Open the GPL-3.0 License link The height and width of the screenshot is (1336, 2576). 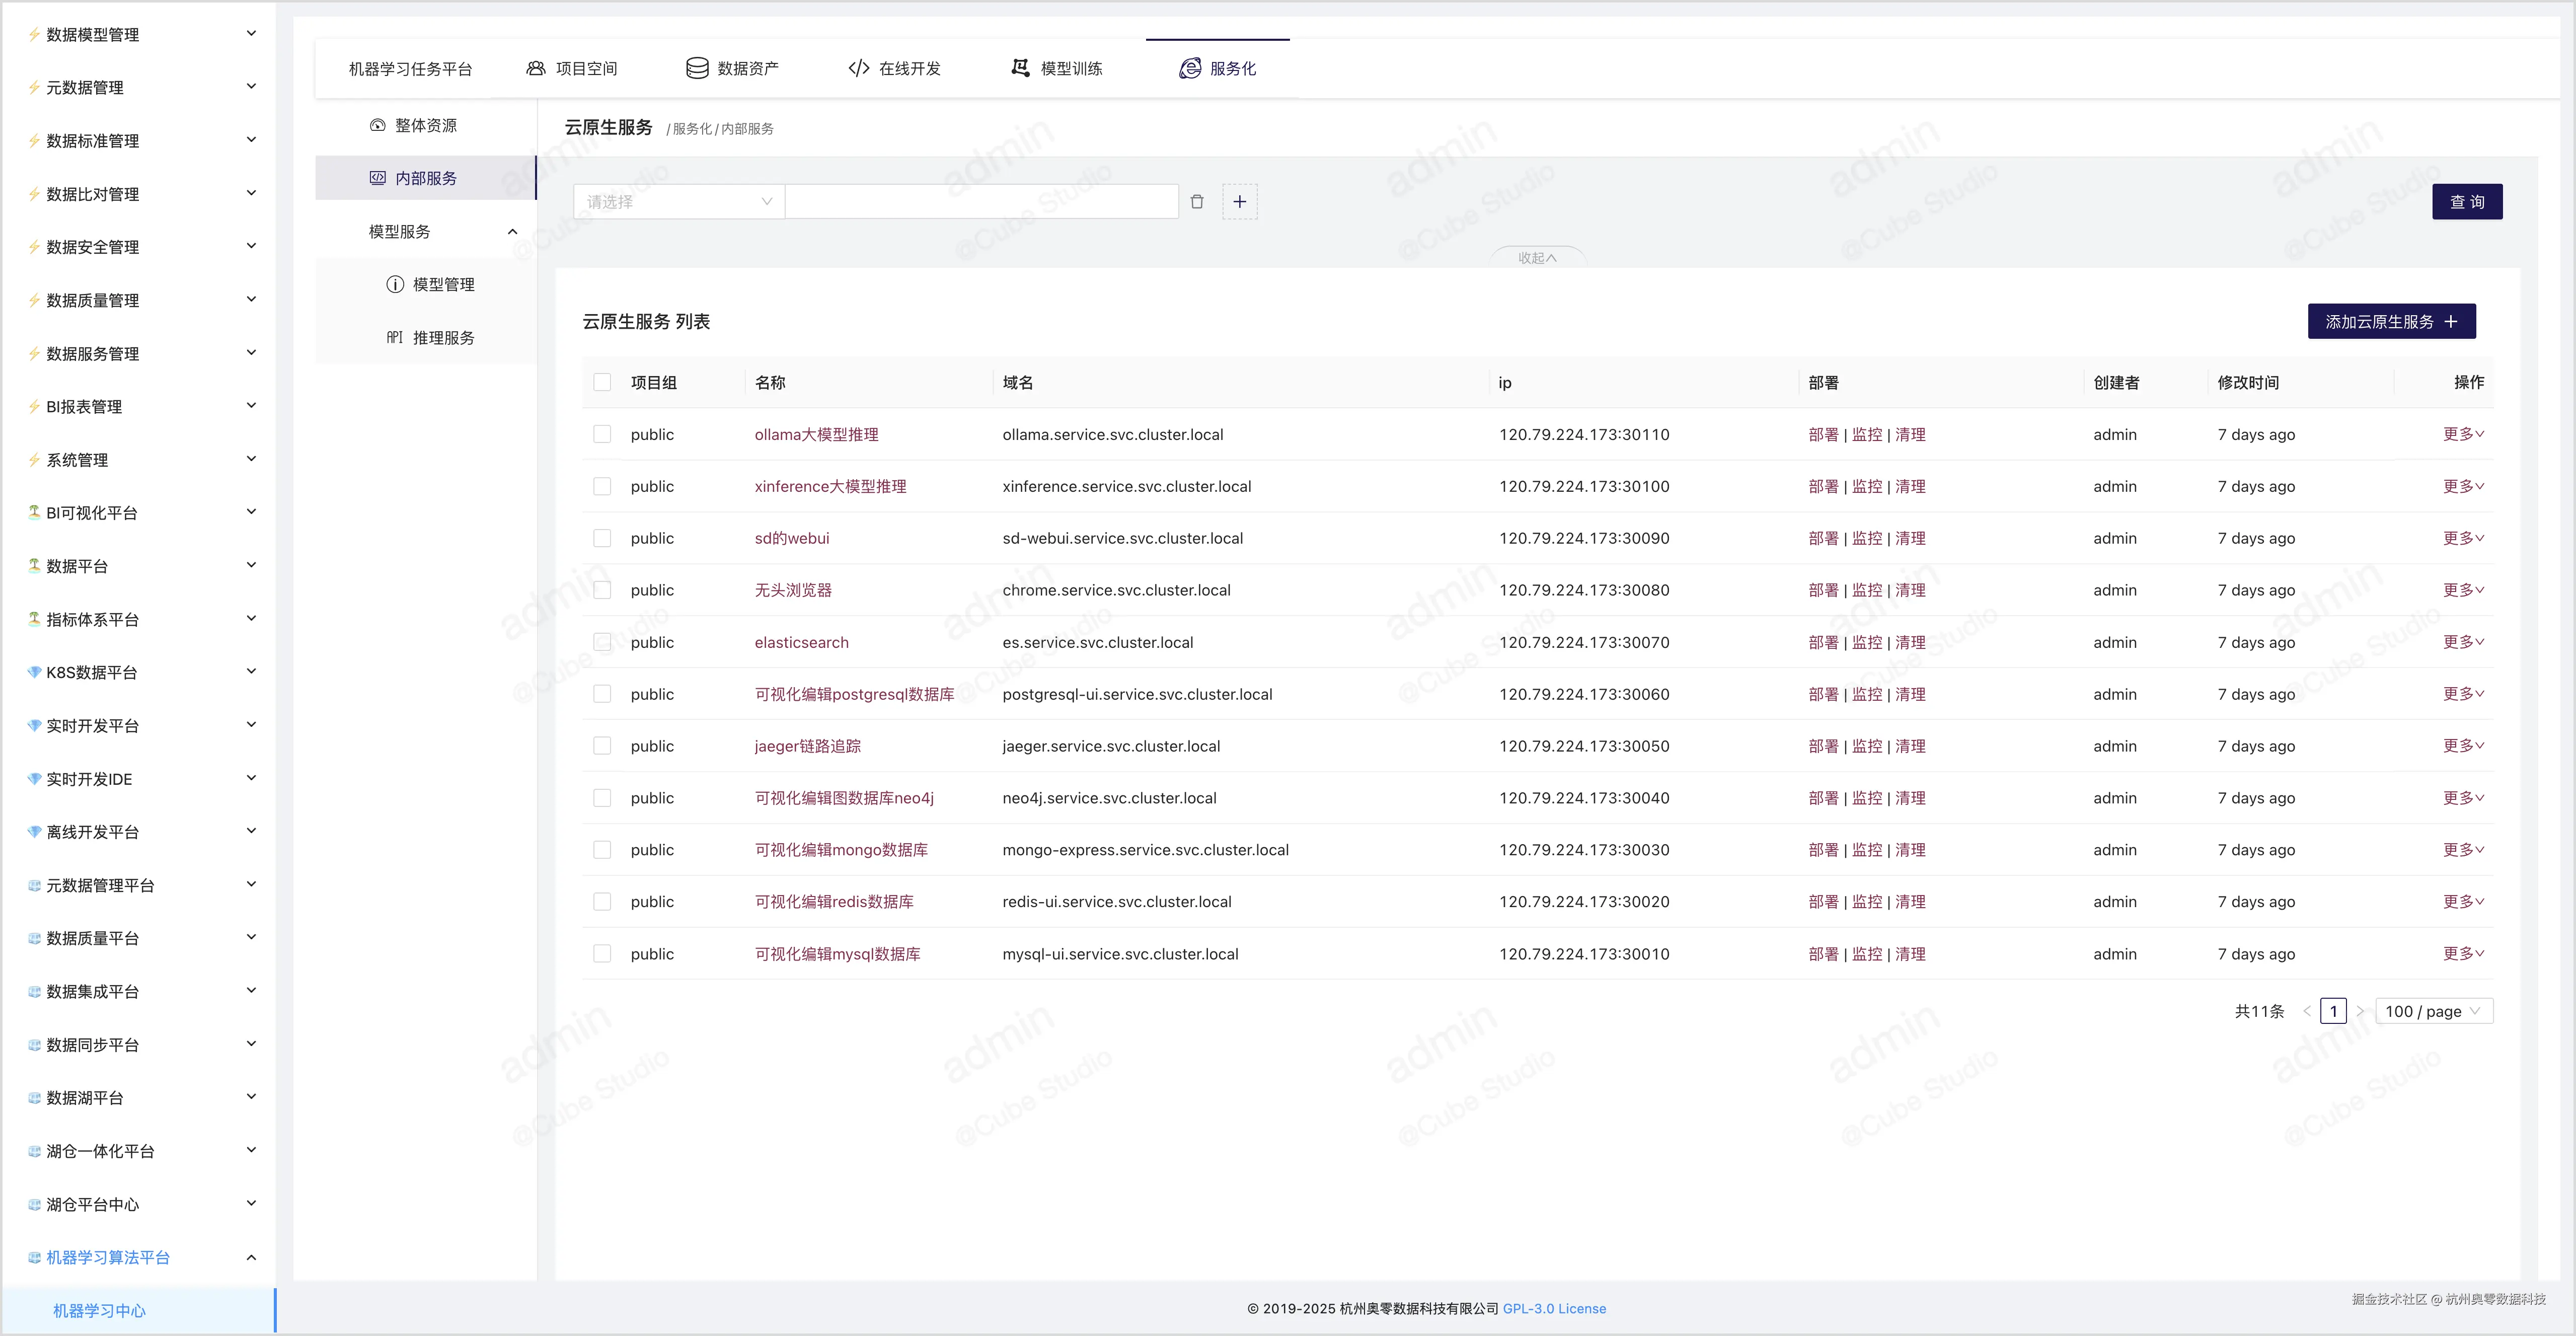(x=1554, y=1308)
